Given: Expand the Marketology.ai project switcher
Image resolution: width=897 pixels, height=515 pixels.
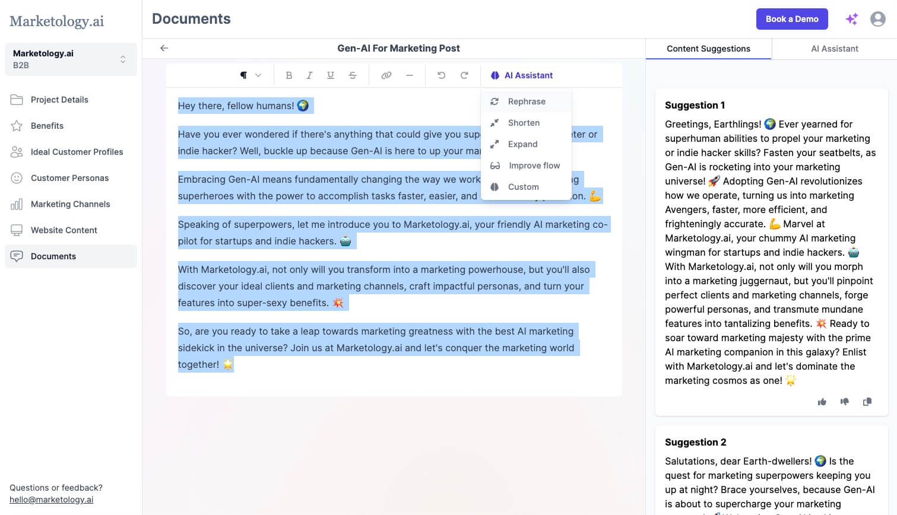Looking at the screenshot, I should (x=71, y=59).
